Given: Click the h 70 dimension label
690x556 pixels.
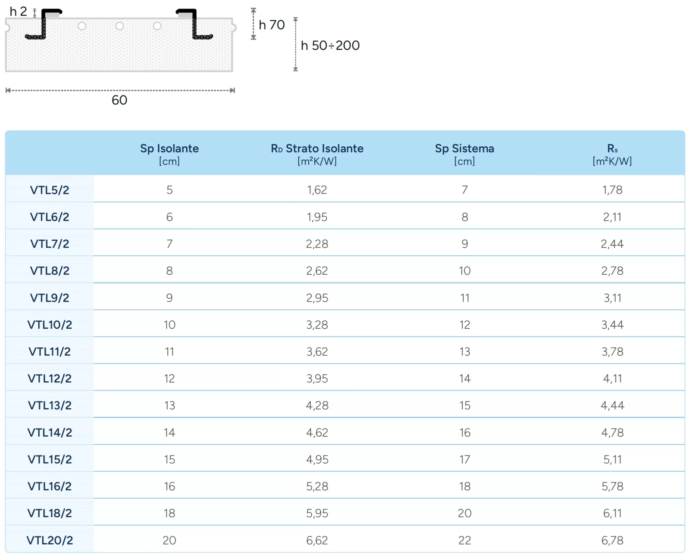Looking at the screenshot, I should (272, 25).
